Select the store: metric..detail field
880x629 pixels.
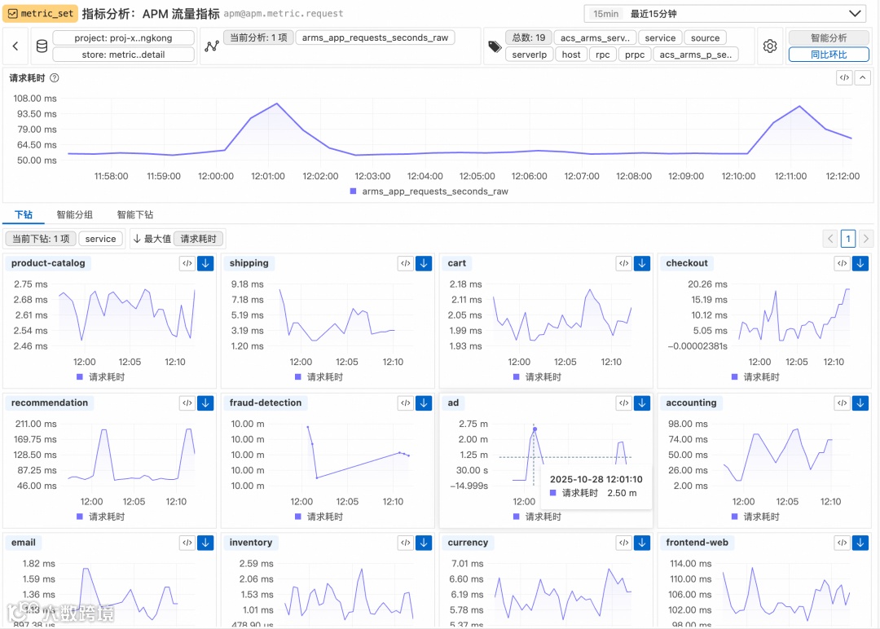tap(124, 55)
